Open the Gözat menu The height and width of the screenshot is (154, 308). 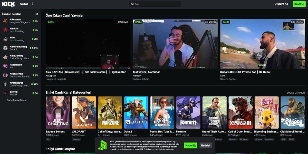(x=24, y=4)
